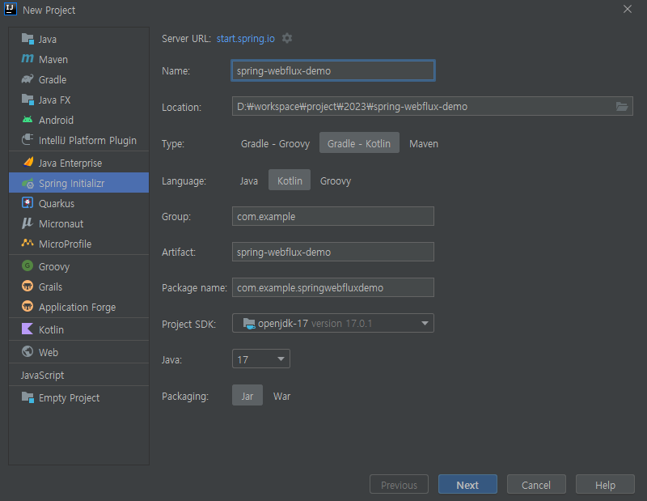
Task: Set language to Groovy
Action: 336,181
